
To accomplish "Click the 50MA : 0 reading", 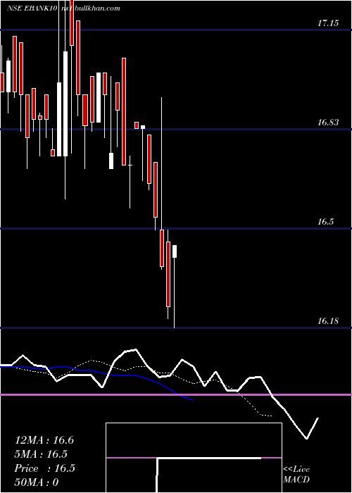I will (x=37, y=482).
